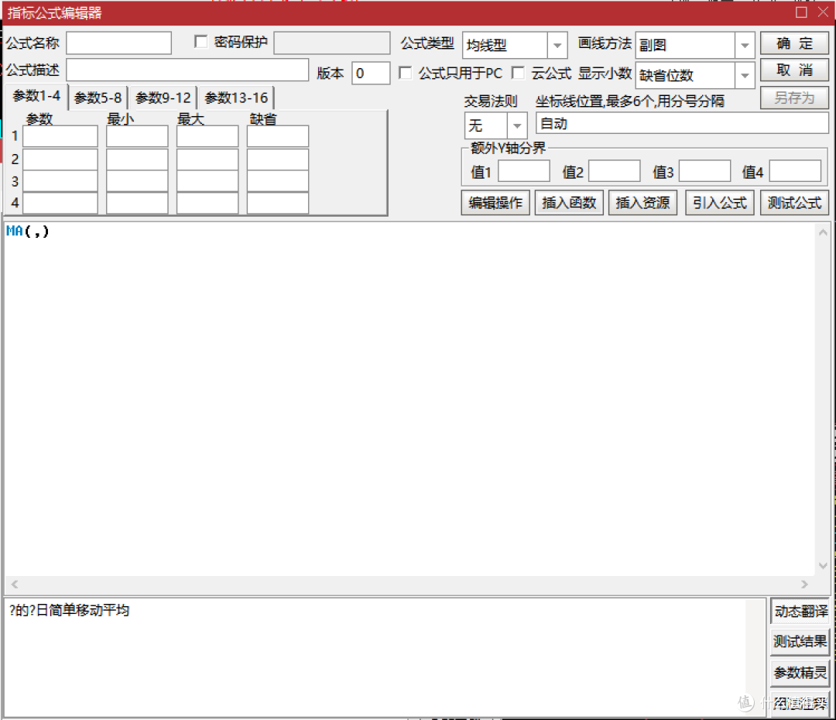Viewport: 836px width, 720px height.
Task: Switch to the 参数9-12 tab
Action: tap(163, 98)
